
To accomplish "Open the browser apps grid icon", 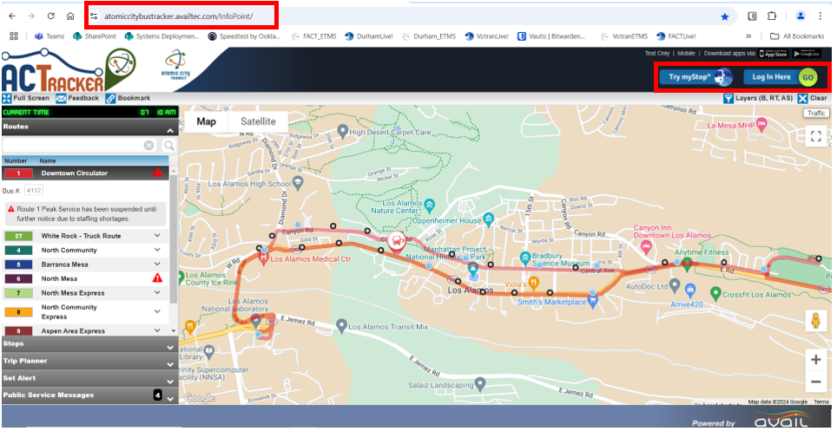I will (14, 36).
